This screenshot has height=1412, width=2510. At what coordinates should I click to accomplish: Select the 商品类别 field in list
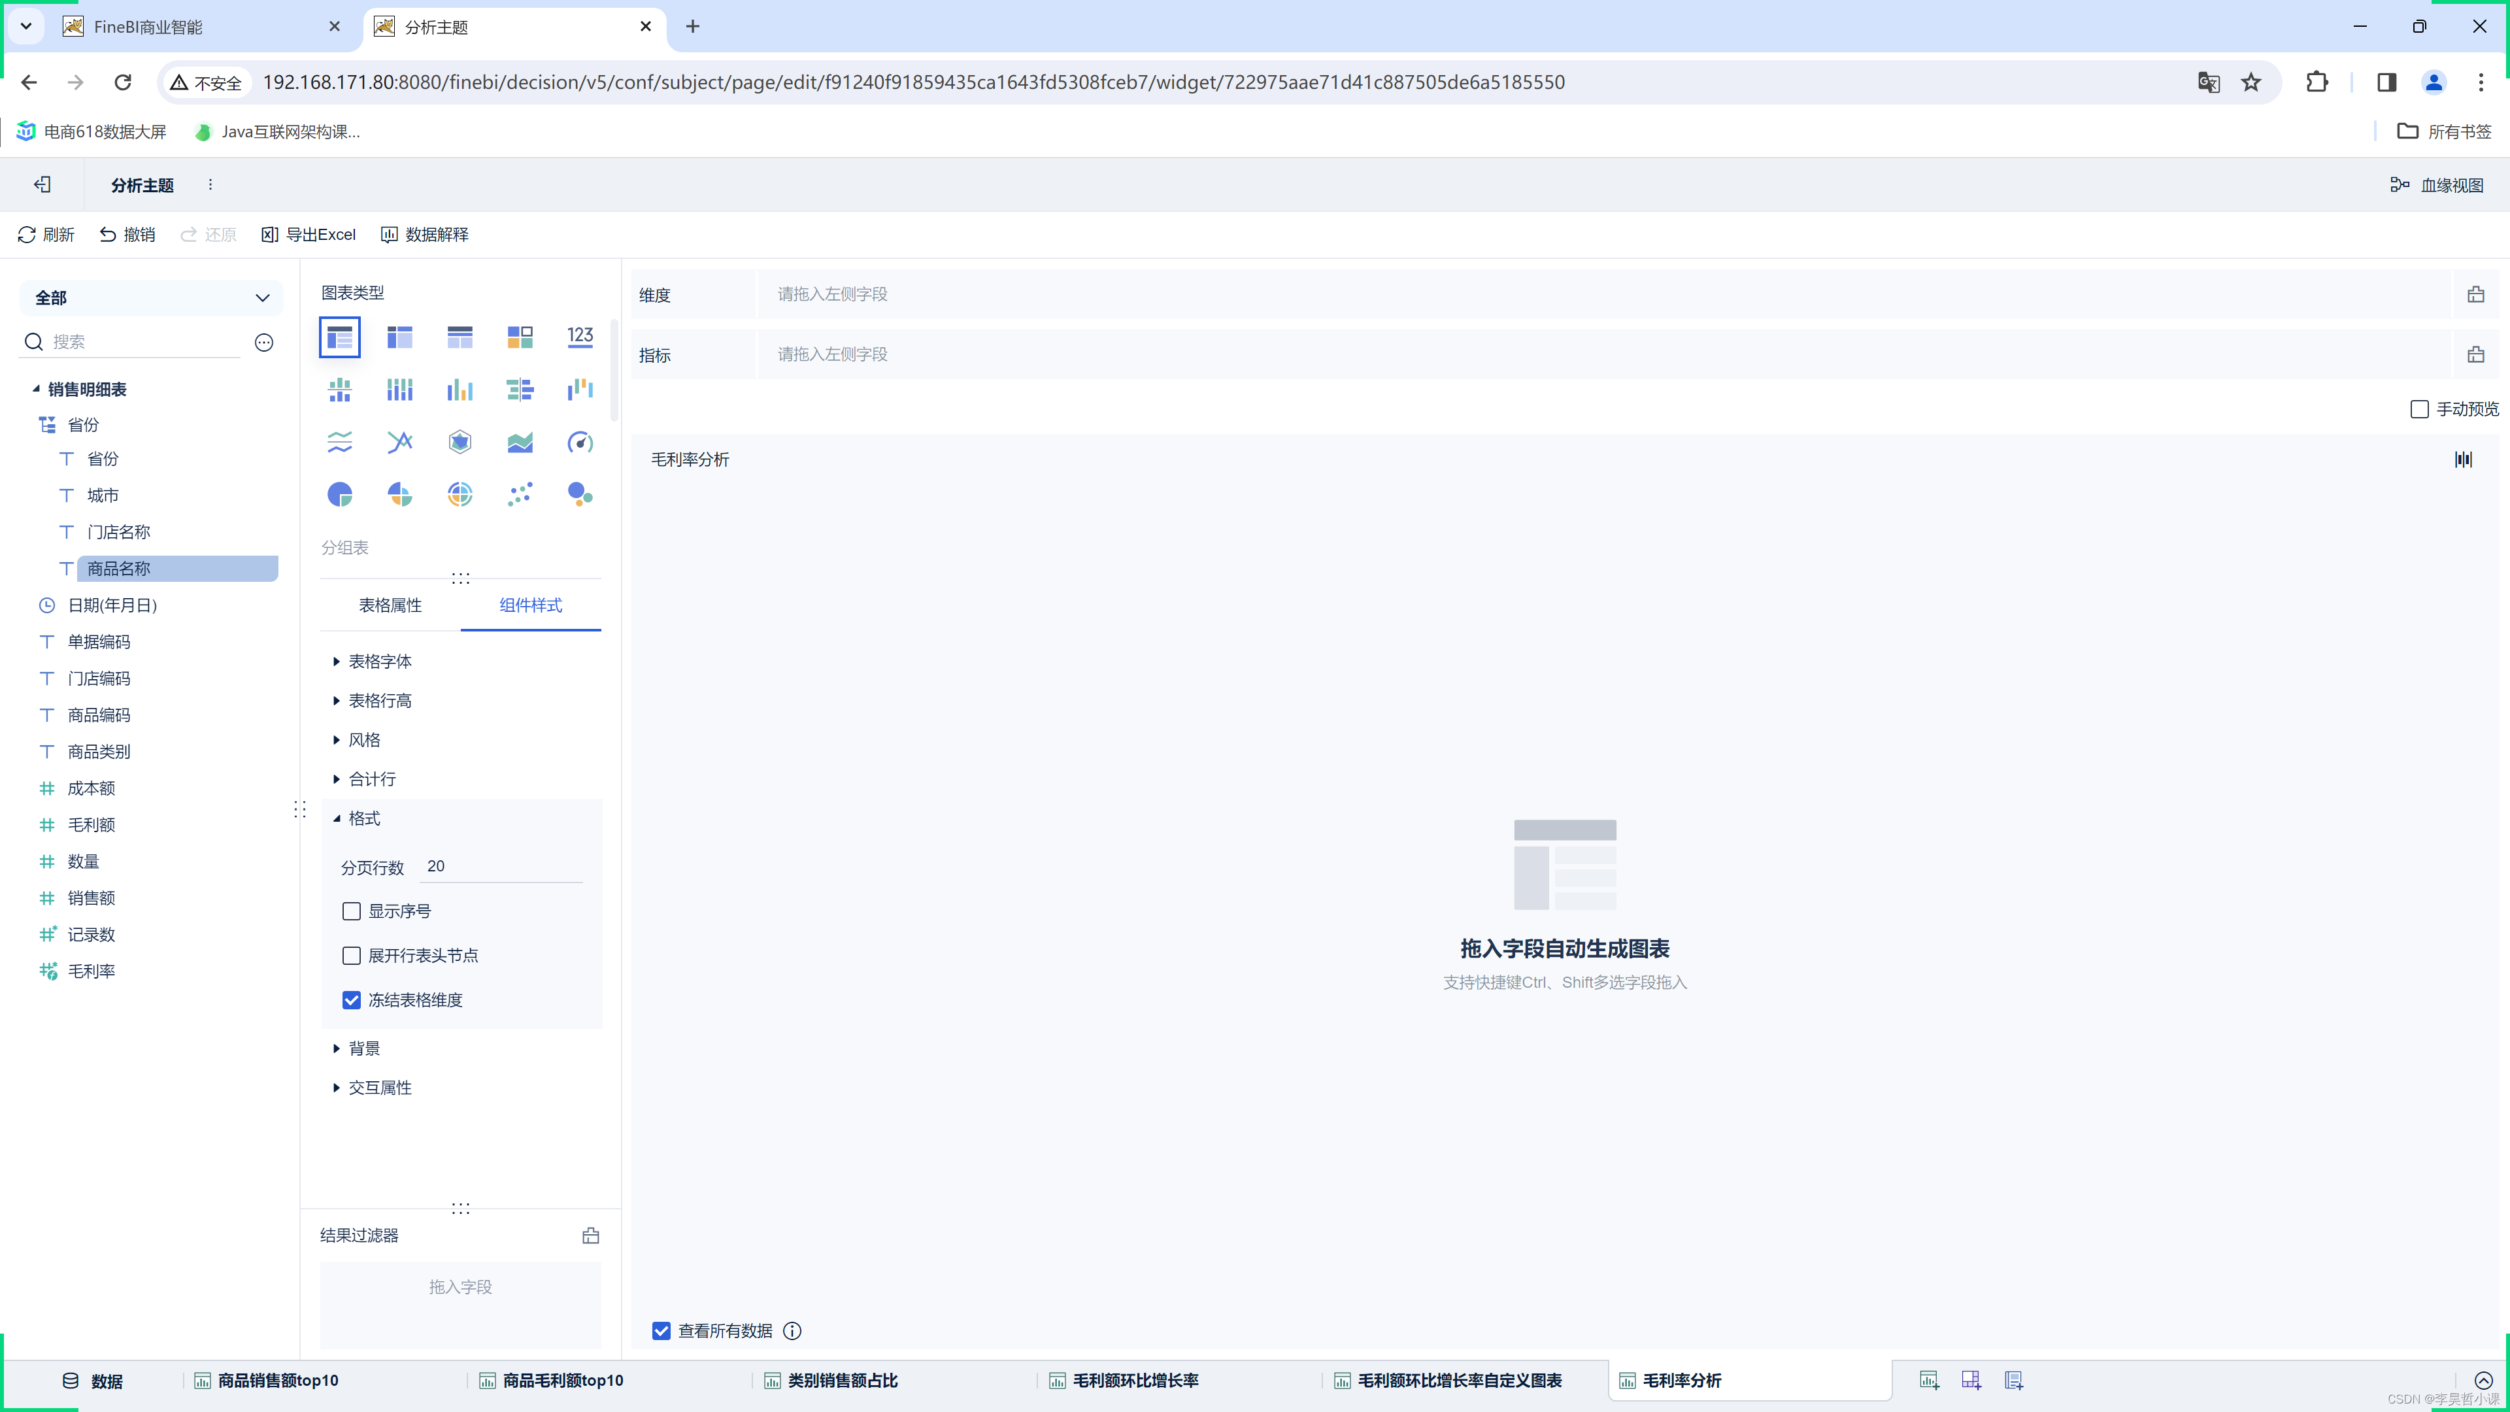click(x=99, y=751)
